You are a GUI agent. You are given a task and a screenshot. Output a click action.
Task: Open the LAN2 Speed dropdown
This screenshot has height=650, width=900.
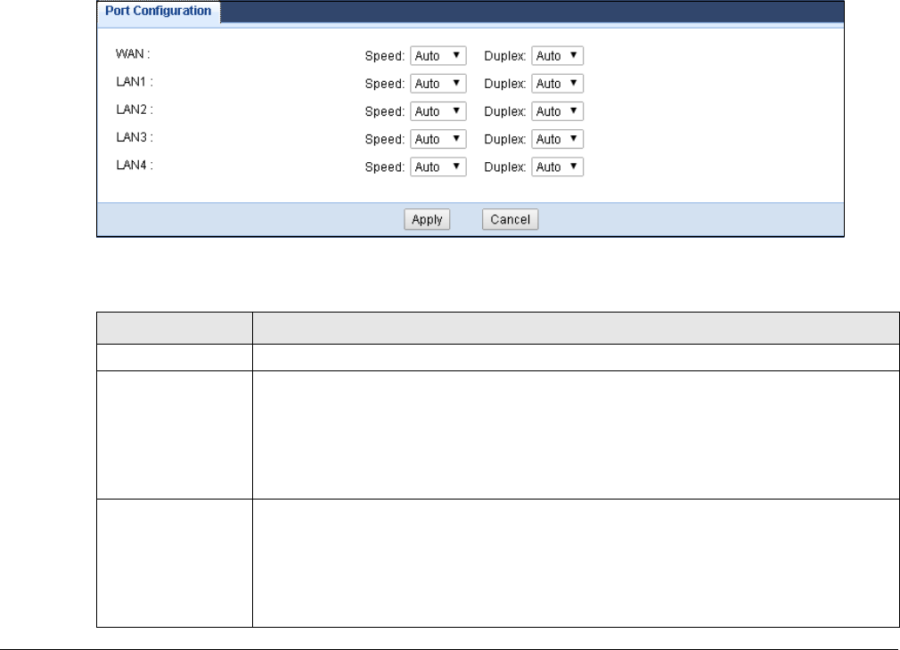tap(438, 111)
